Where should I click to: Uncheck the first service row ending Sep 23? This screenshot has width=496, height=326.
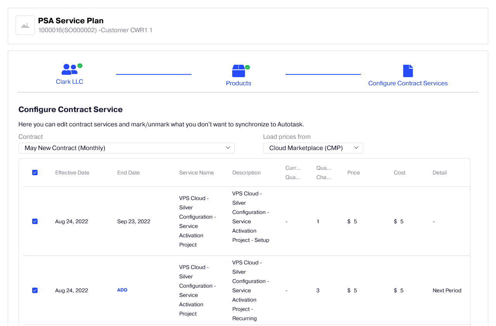[35, 221]
